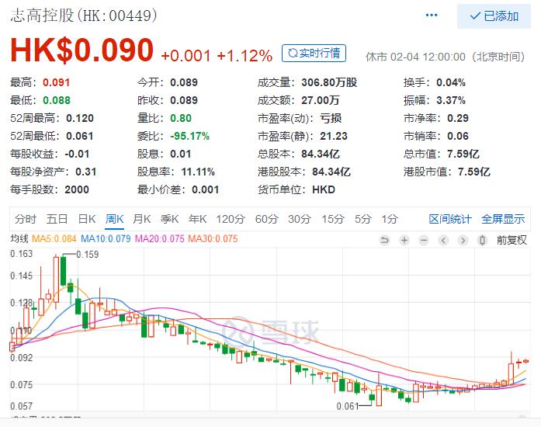Image resolution: width=541 pixels, height=427 pixels.
Task: Click the reset/undo chart icon
Action: click(384, 240)
